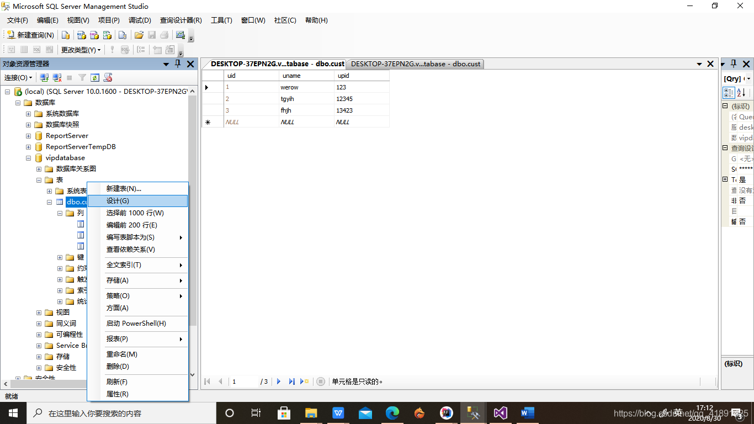
Task: Choose Delete (删除) in context menu
Action: click(x=137, y=367)
